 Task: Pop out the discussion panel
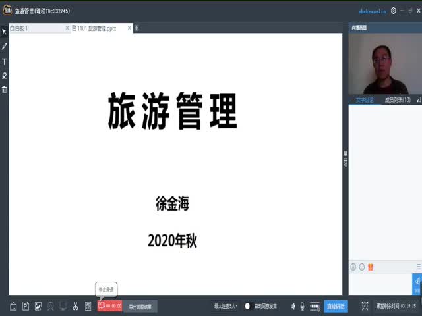pyautogui.click(x=419, y=100)
